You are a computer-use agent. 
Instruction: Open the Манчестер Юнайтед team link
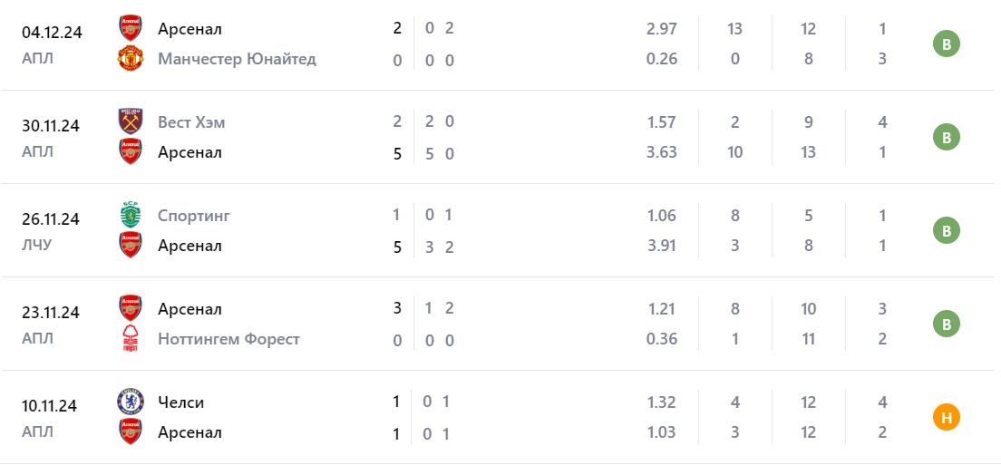tap(237, 59)
